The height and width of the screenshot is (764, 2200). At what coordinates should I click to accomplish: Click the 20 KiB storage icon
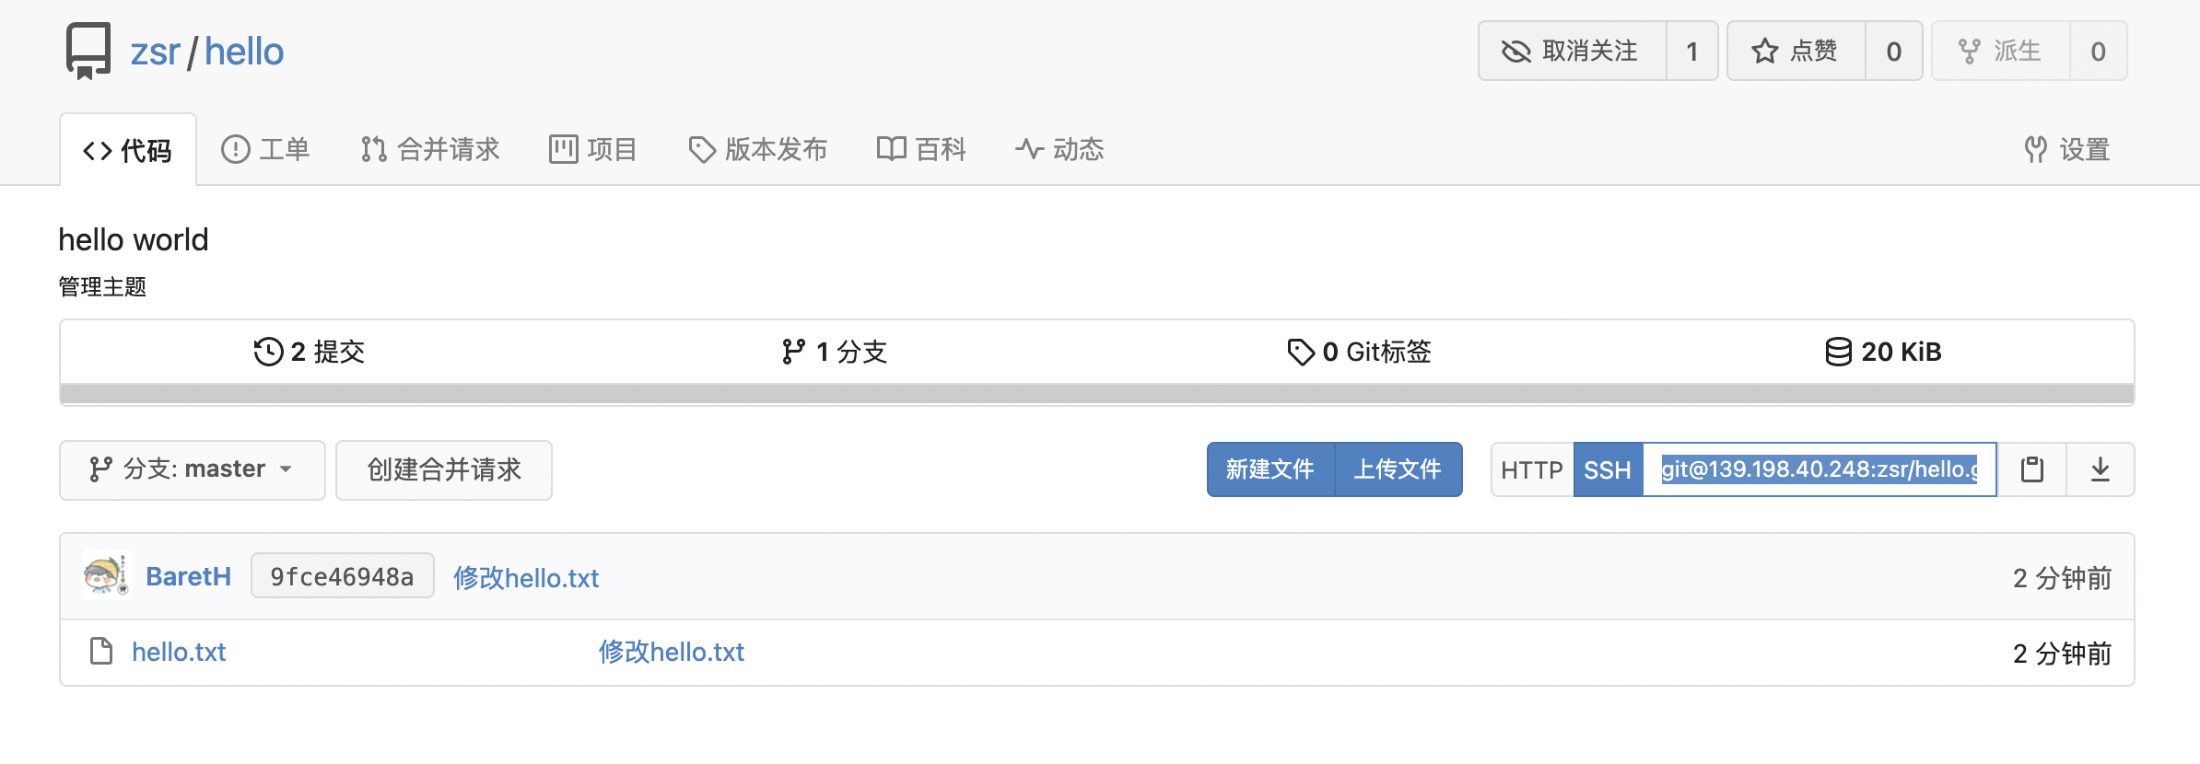(1838, 352)
